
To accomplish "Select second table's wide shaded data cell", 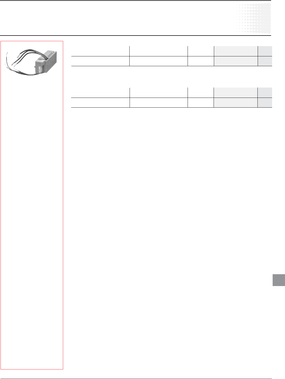I will (236, 103).
